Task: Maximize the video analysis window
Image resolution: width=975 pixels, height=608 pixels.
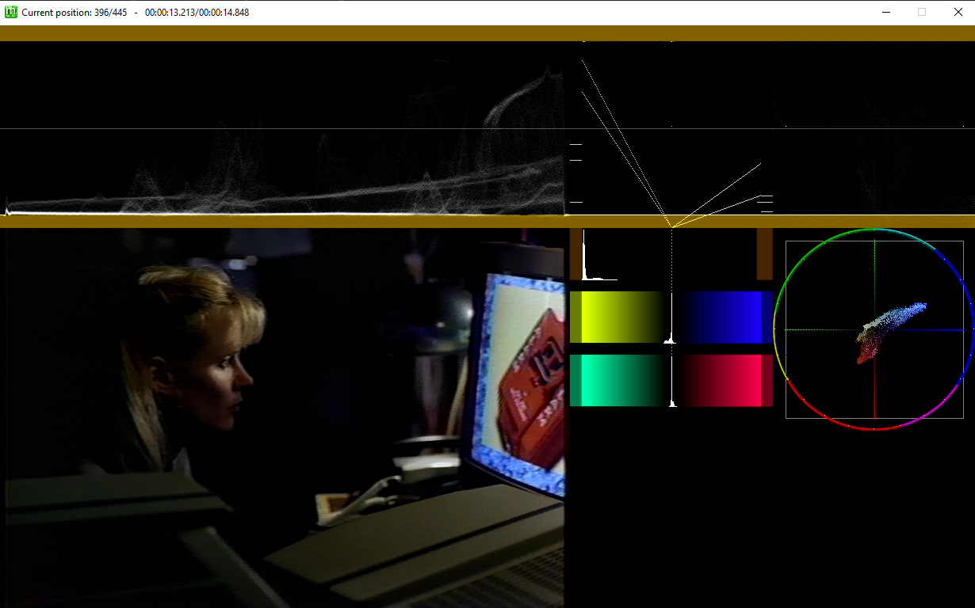Action: [x=922, y=12]
